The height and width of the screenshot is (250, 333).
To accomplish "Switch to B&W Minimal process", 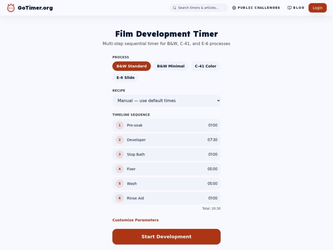I will [x=171, y=66].
